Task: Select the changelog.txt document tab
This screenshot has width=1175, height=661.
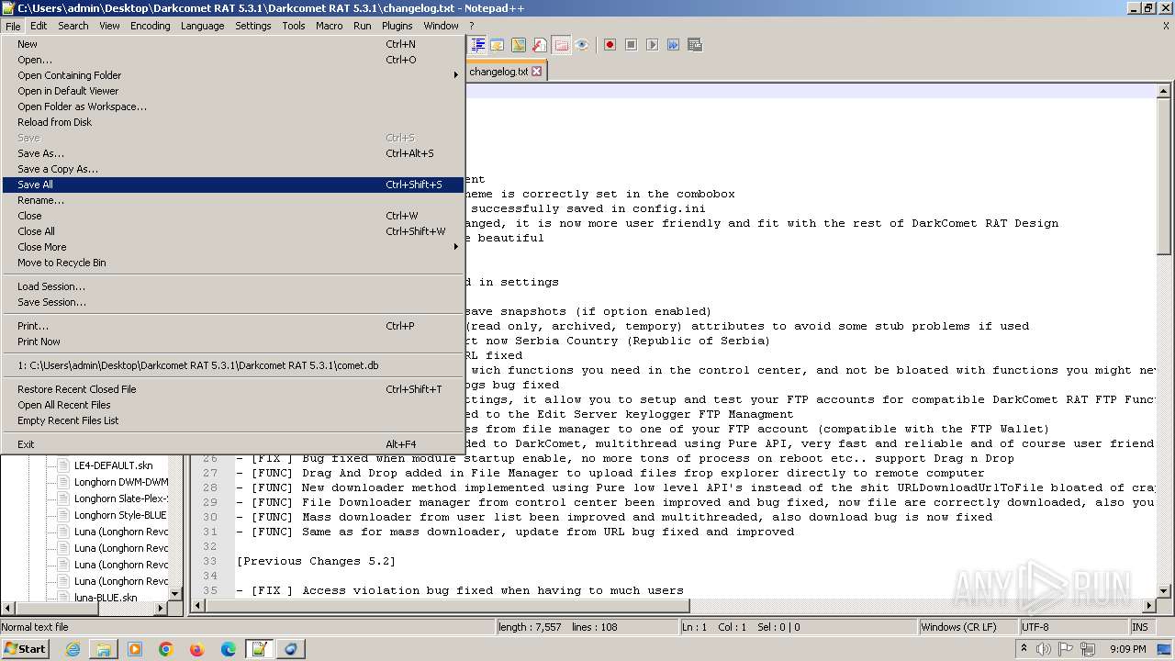Action: point(498,72)
